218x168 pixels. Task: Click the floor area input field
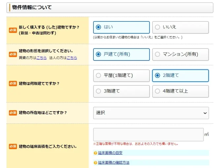[x=148, y=135]
